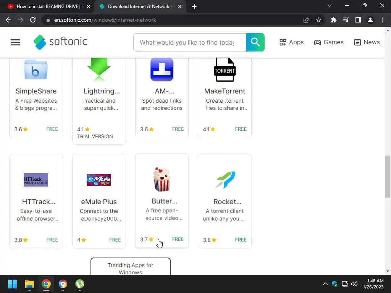Screen dimensions: 391x293
Task: Open the Chrome profile icon
Action: coord(370,20)
